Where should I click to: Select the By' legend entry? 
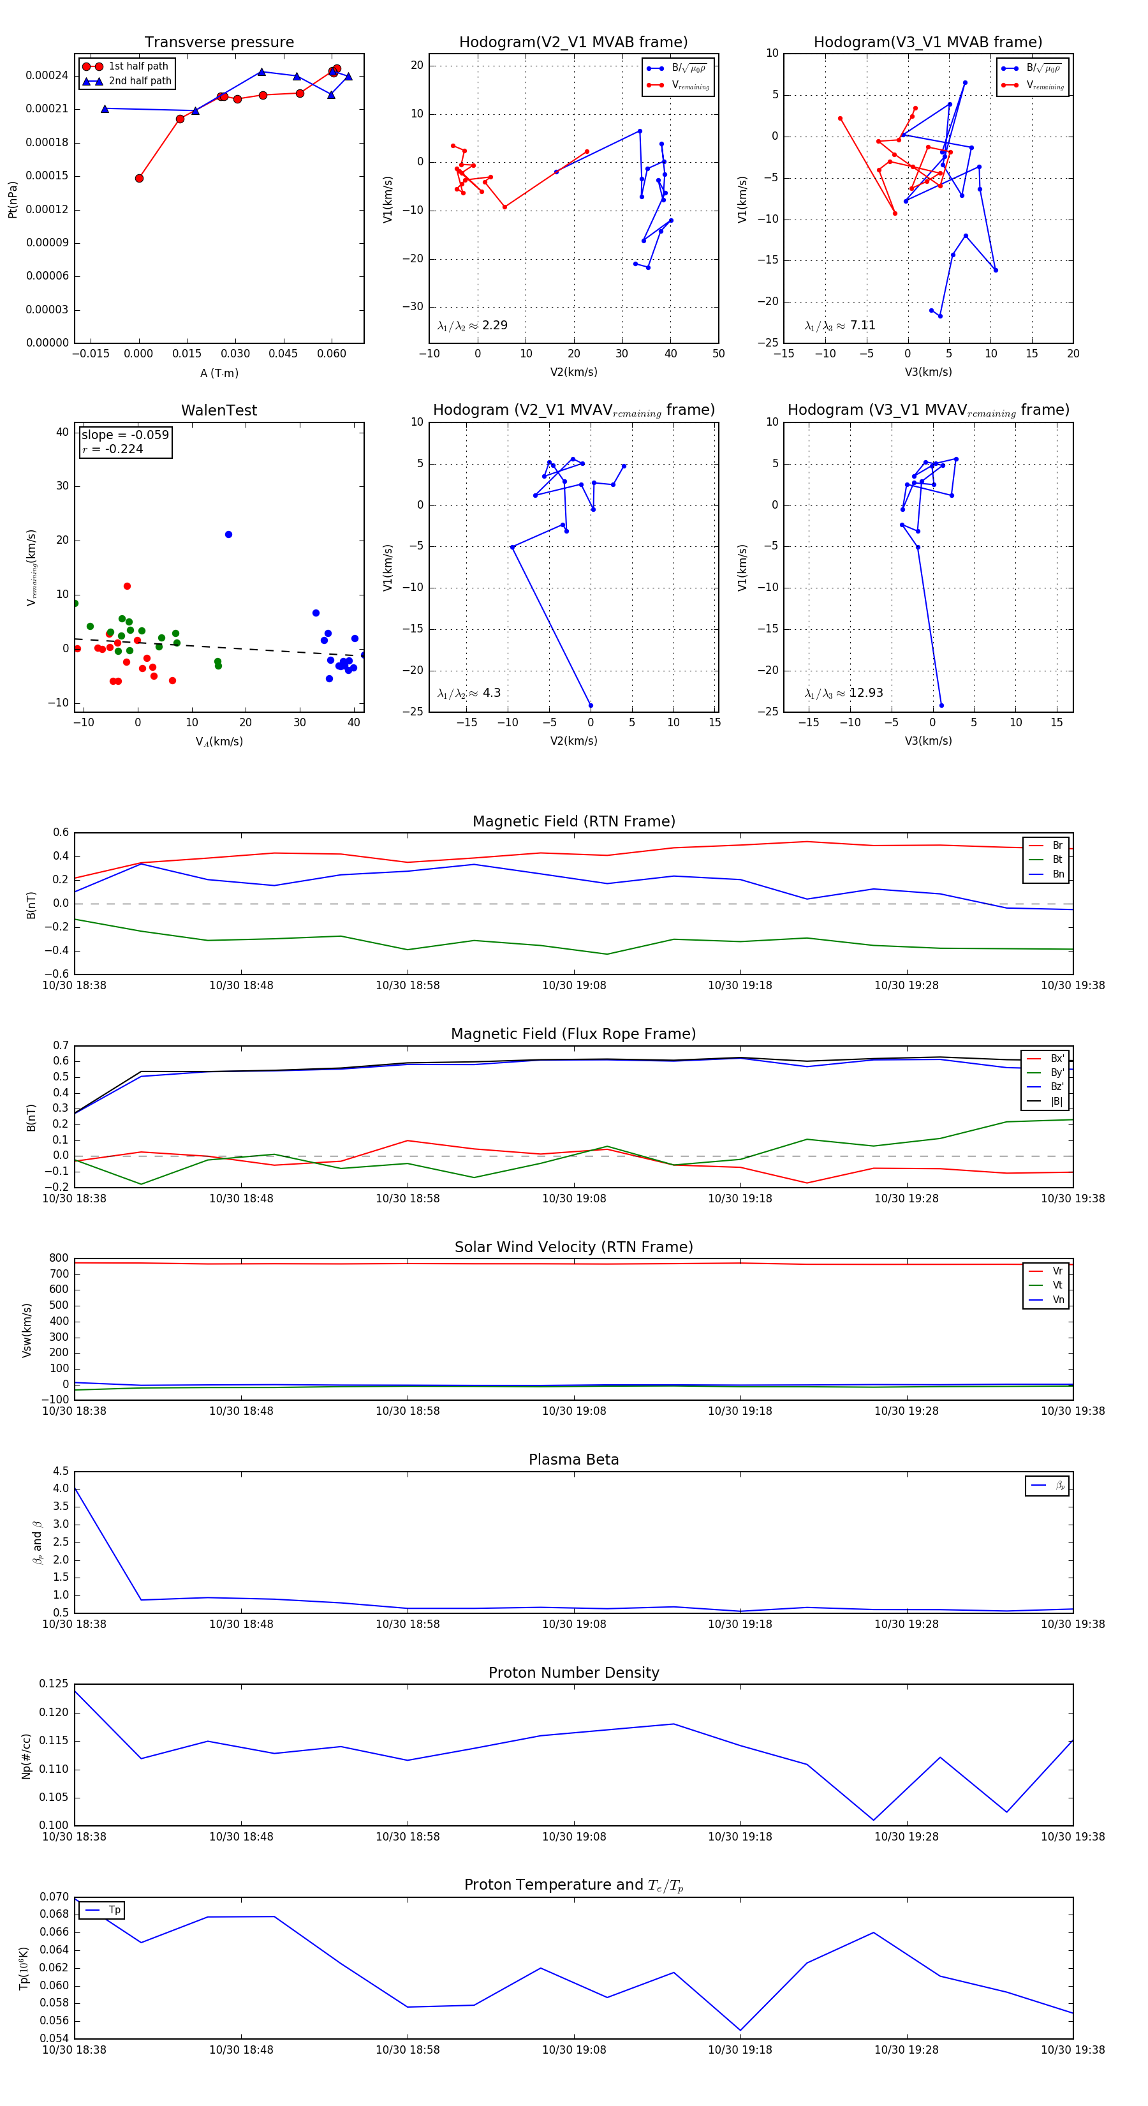1046,1073
